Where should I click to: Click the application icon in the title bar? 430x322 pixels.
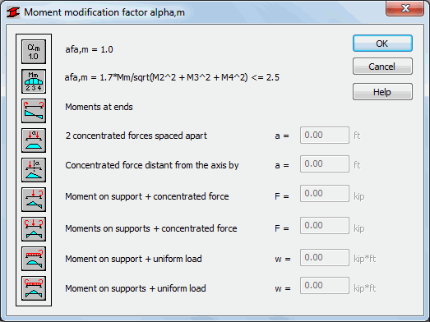click(x=13, y=12)
